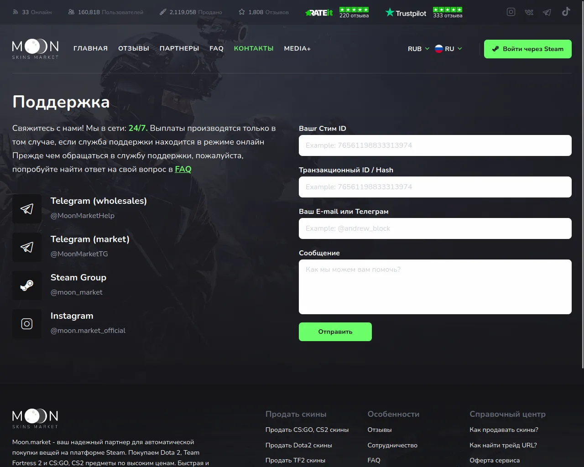This screenshot has width=584, height=467.
Task: Open @moon.market_official Instagram link
Action: [88, 331]
